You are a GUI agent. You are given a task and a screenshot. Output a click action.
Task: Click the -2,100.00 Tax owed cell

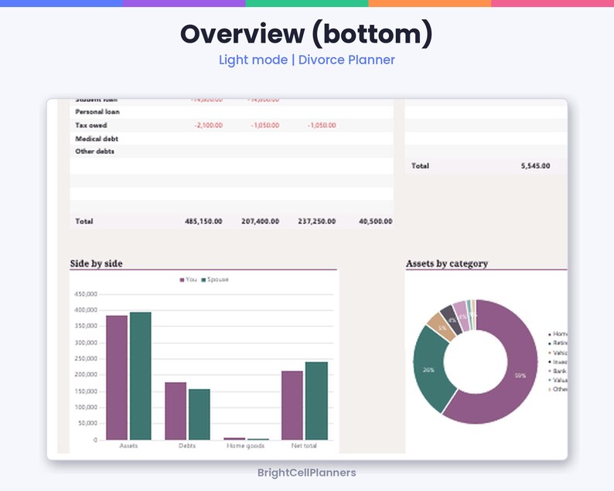point(208,125)
